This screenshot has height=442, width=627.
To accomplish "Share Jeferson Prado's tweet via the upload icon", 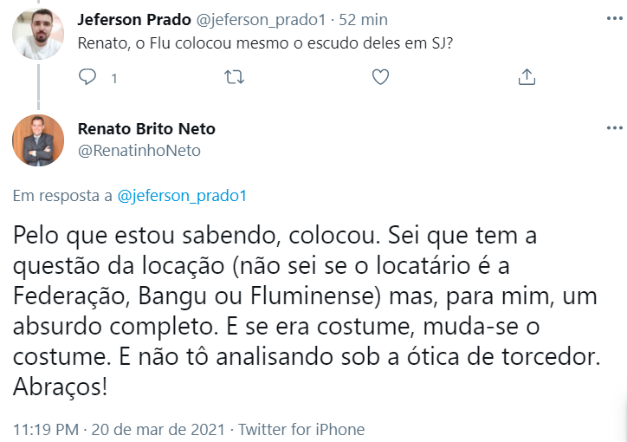I will tap(527, 77).
